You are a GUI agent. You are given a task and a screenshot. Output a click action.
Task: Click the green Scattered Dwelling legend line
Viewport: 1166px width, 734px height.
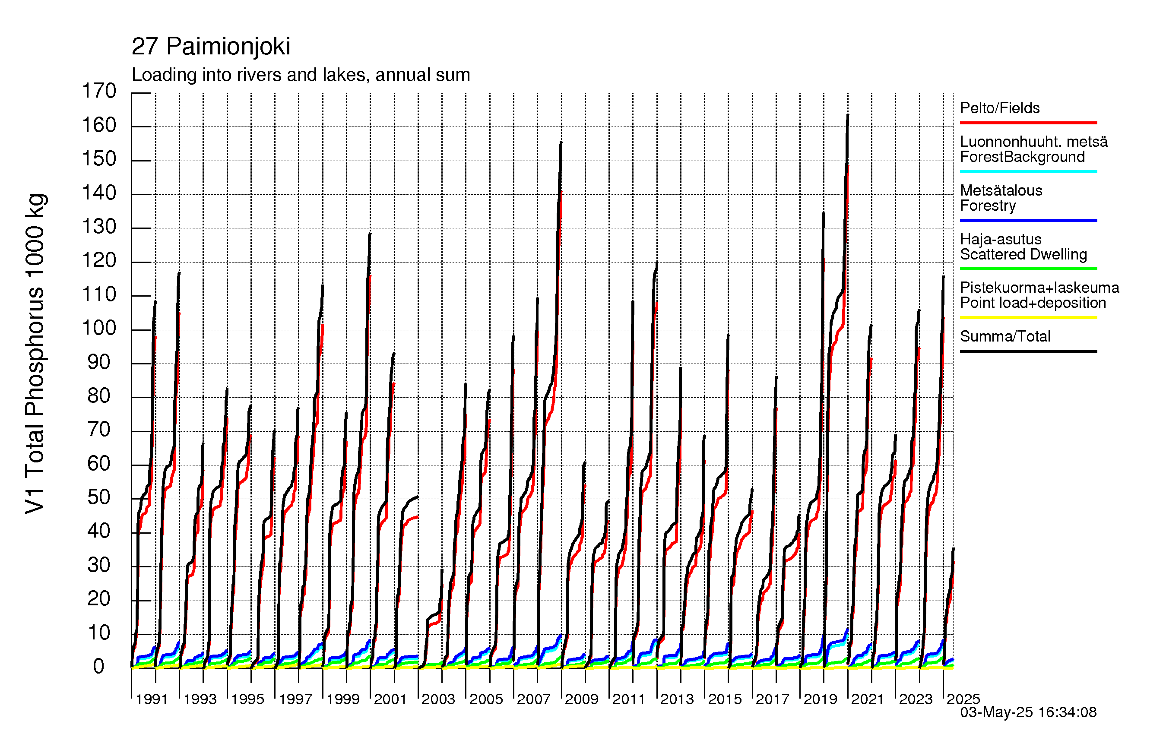pos(1028,269)
